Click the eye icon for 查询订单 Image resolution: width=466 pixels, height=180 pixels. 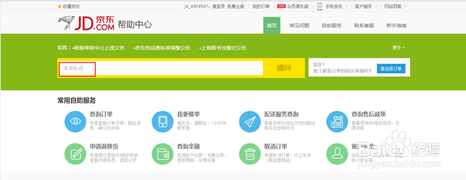75,122
